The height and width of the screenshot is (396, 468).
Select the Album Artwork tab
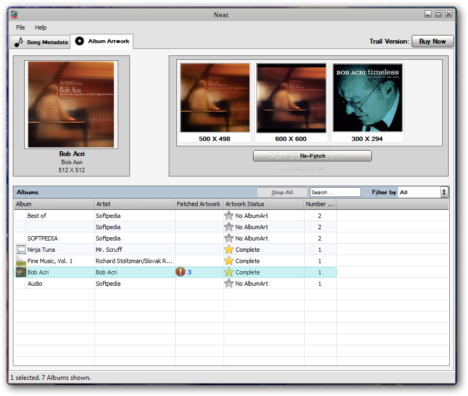coord(102,41)
